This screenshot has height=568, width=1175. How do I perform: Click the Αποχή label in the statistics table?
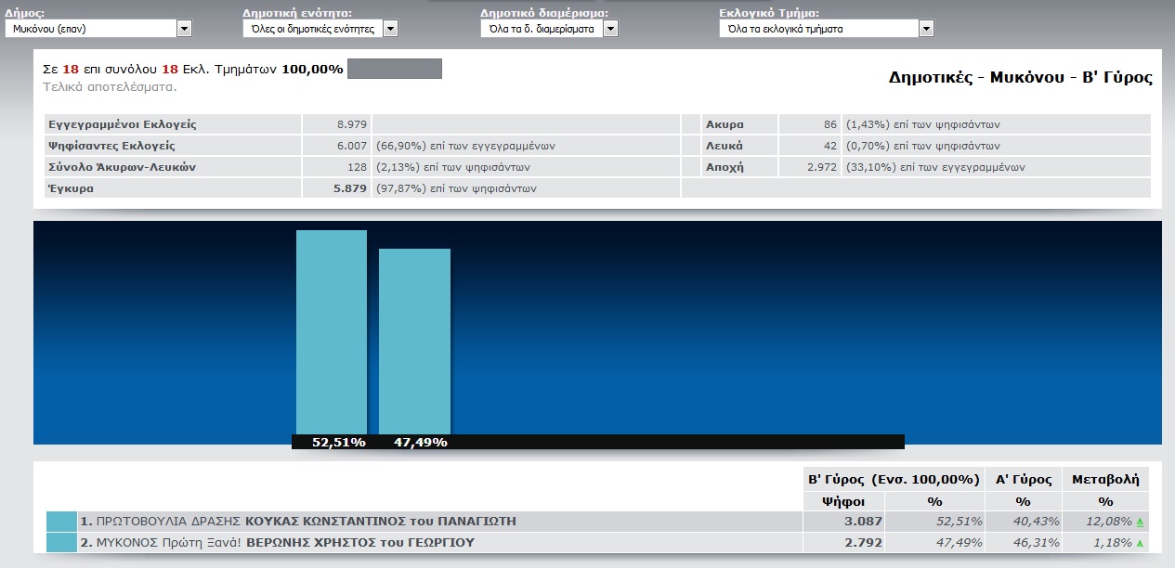725,167
